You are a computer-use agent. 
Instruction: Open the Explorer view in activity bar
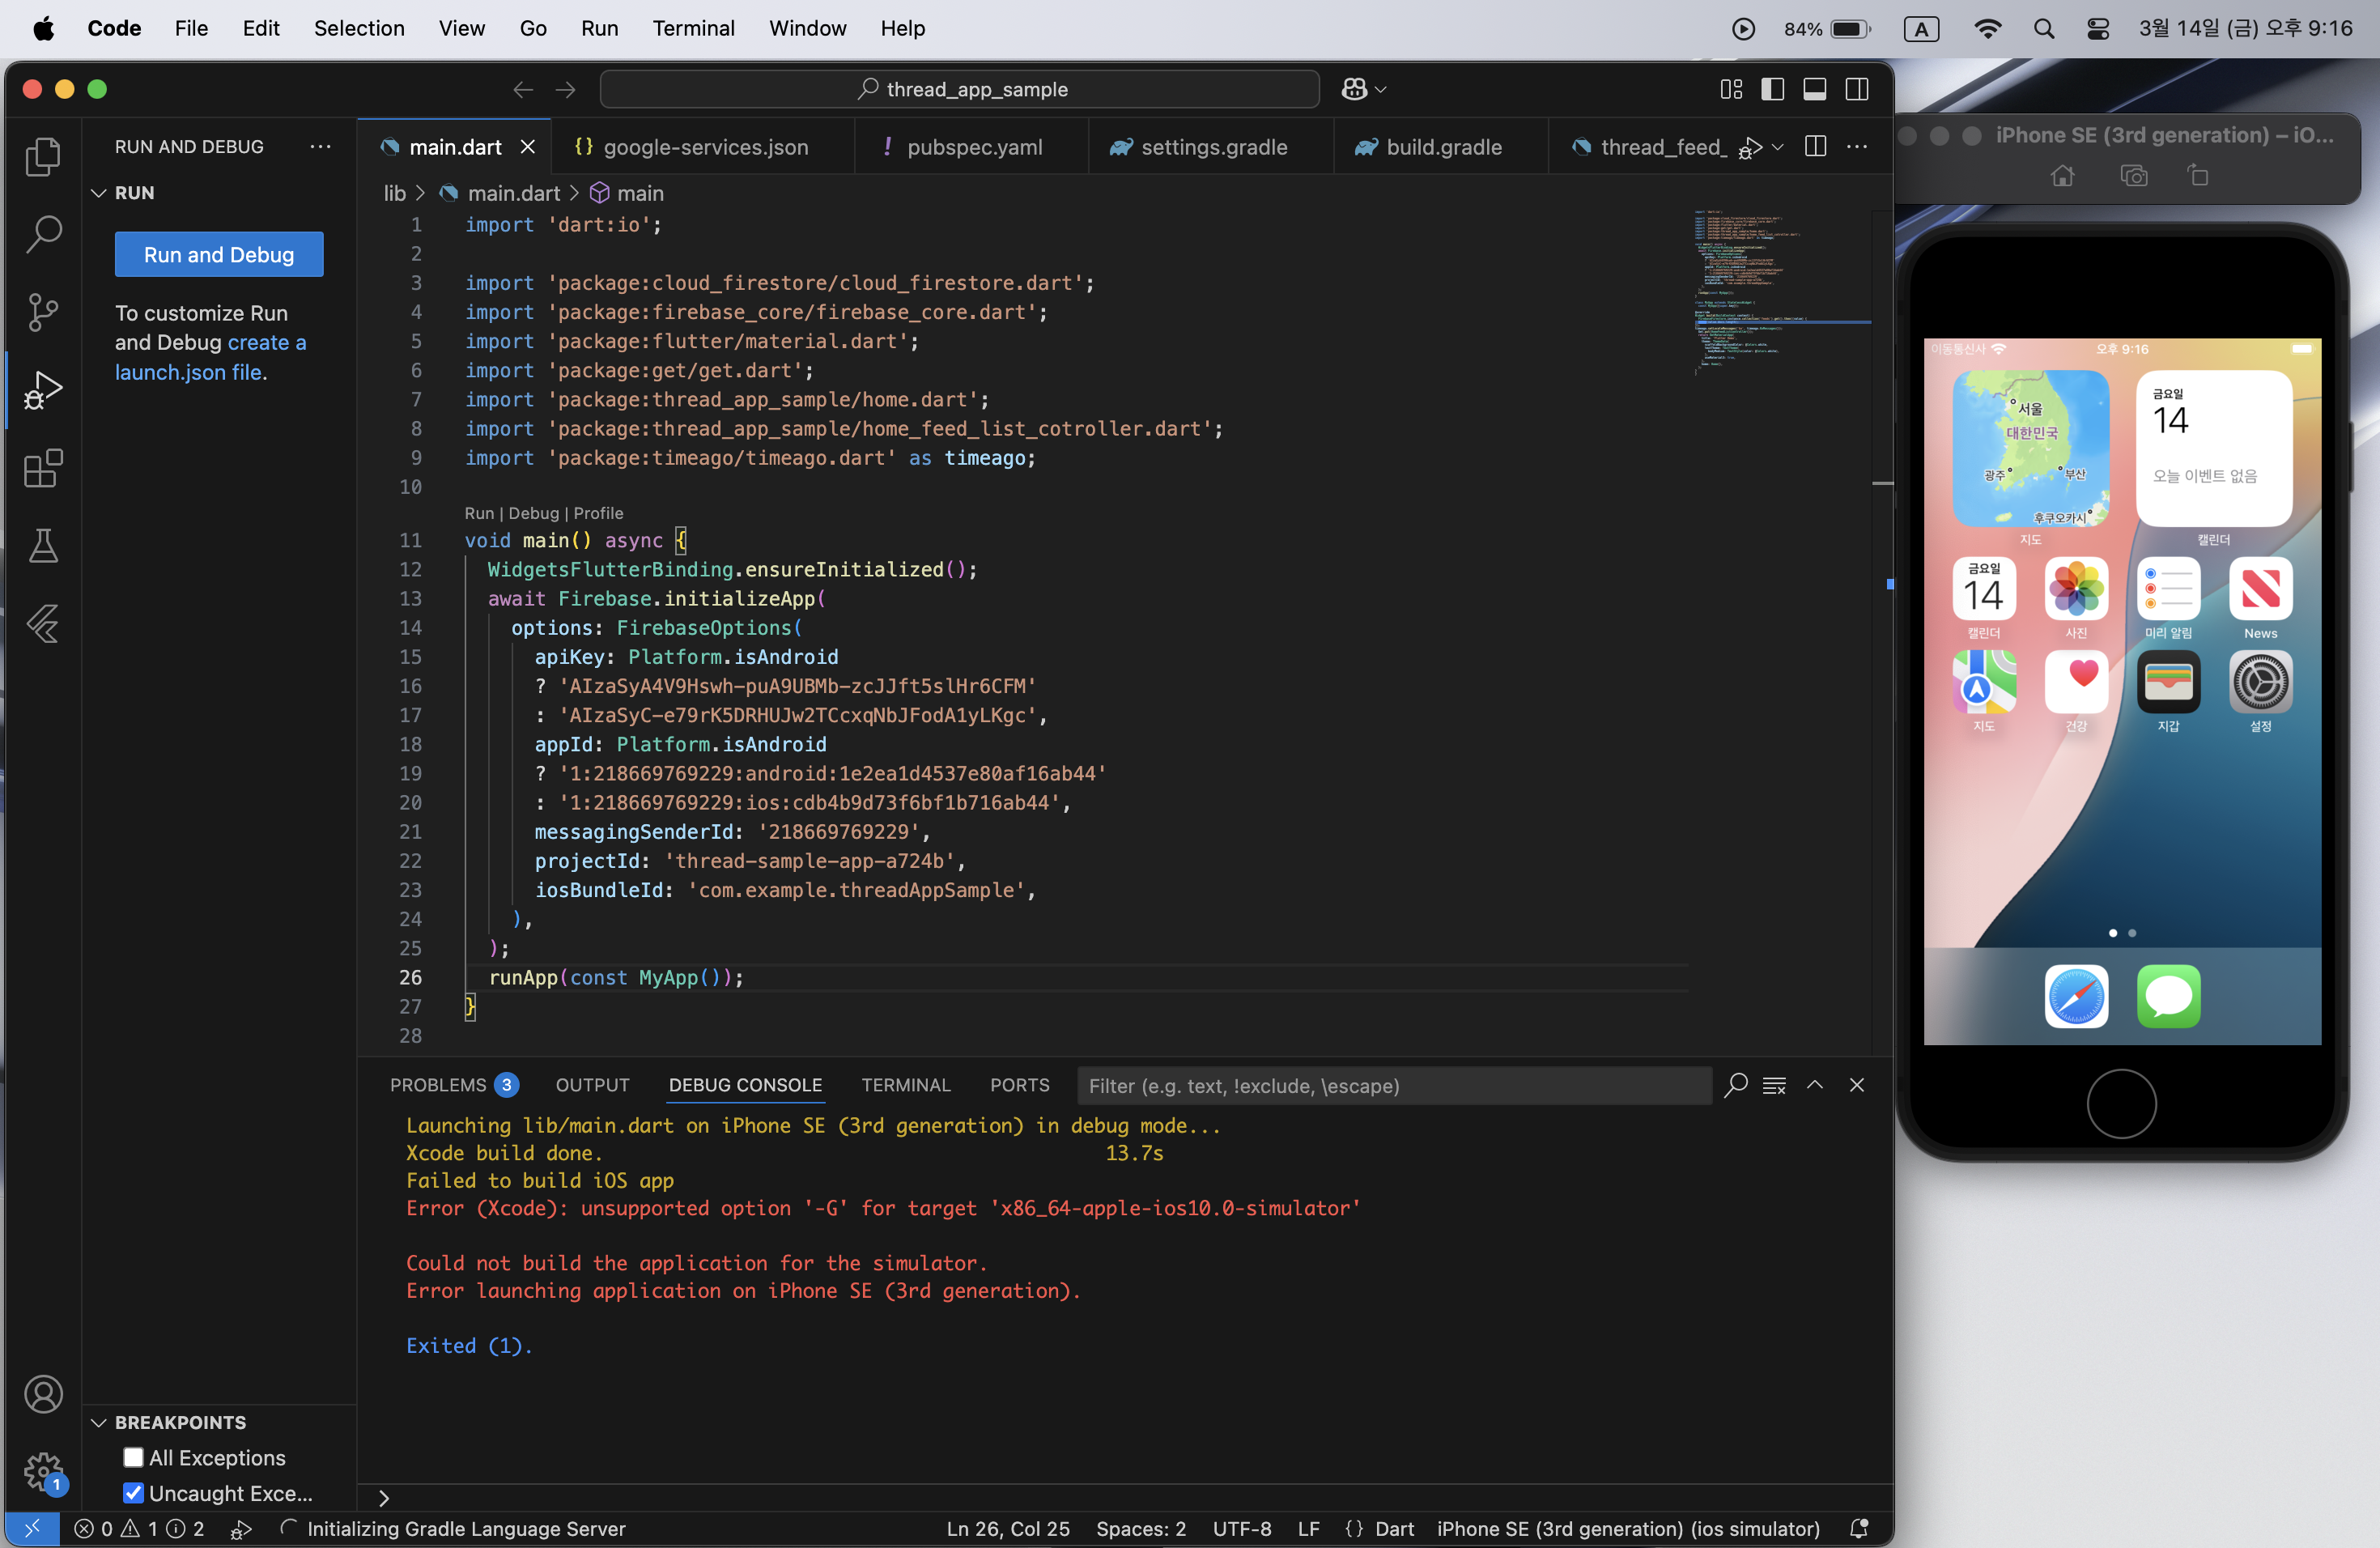[43, 156]
